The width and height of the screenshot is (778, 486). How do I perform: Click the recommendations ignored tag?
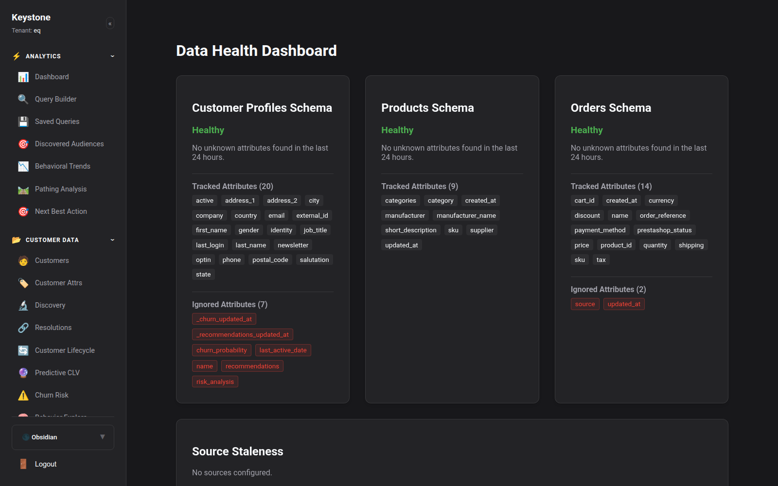252,366
